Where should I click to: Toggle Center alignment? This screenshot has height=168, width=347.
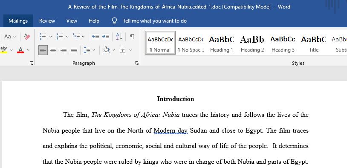click(53, 50)
